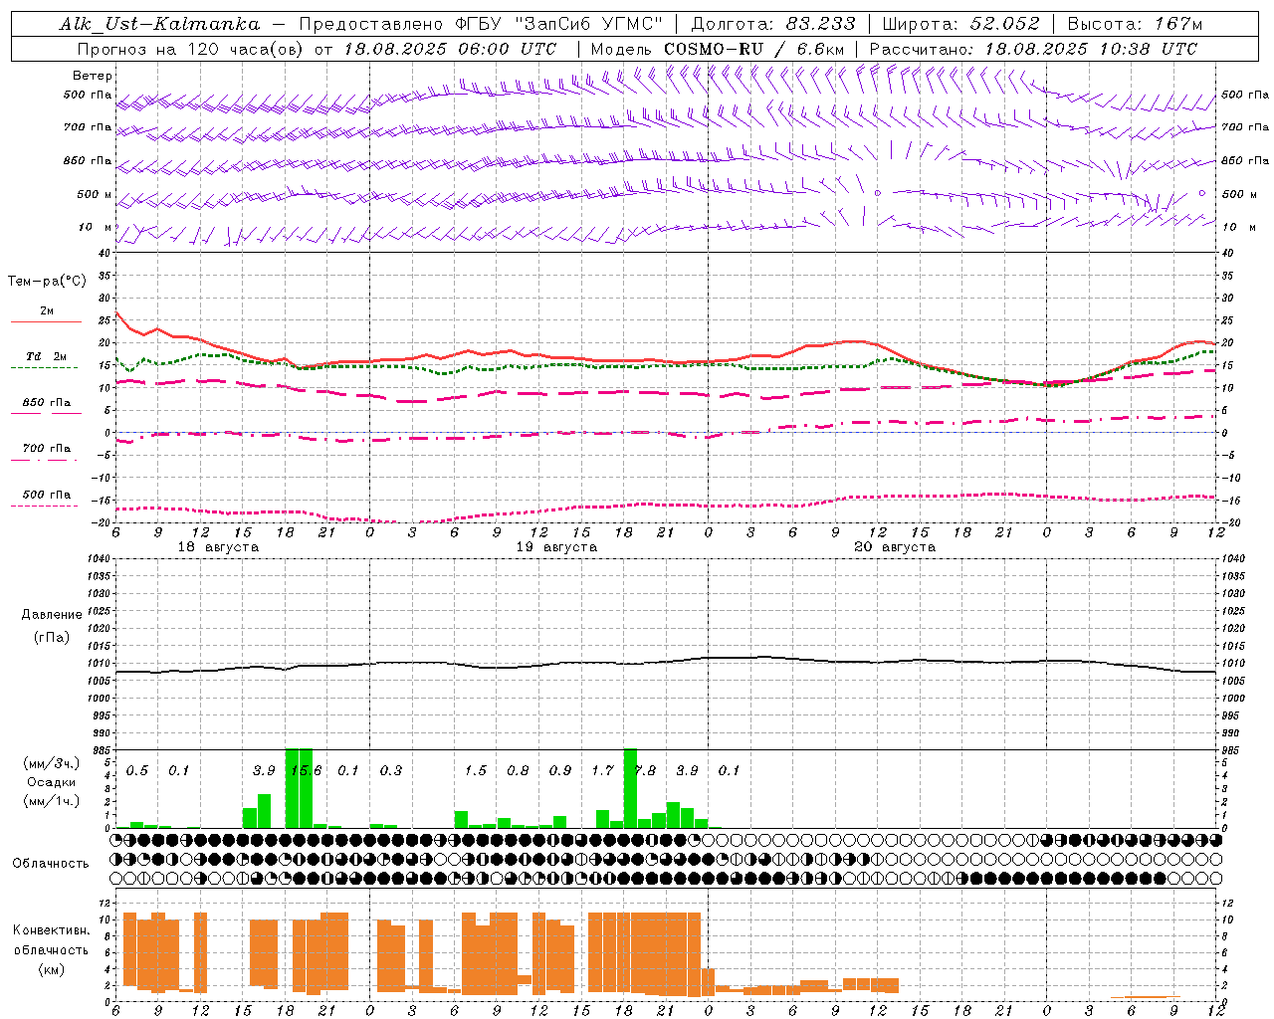
Task: Click the 0.9 precipitation value
Action: pos(560,770)
